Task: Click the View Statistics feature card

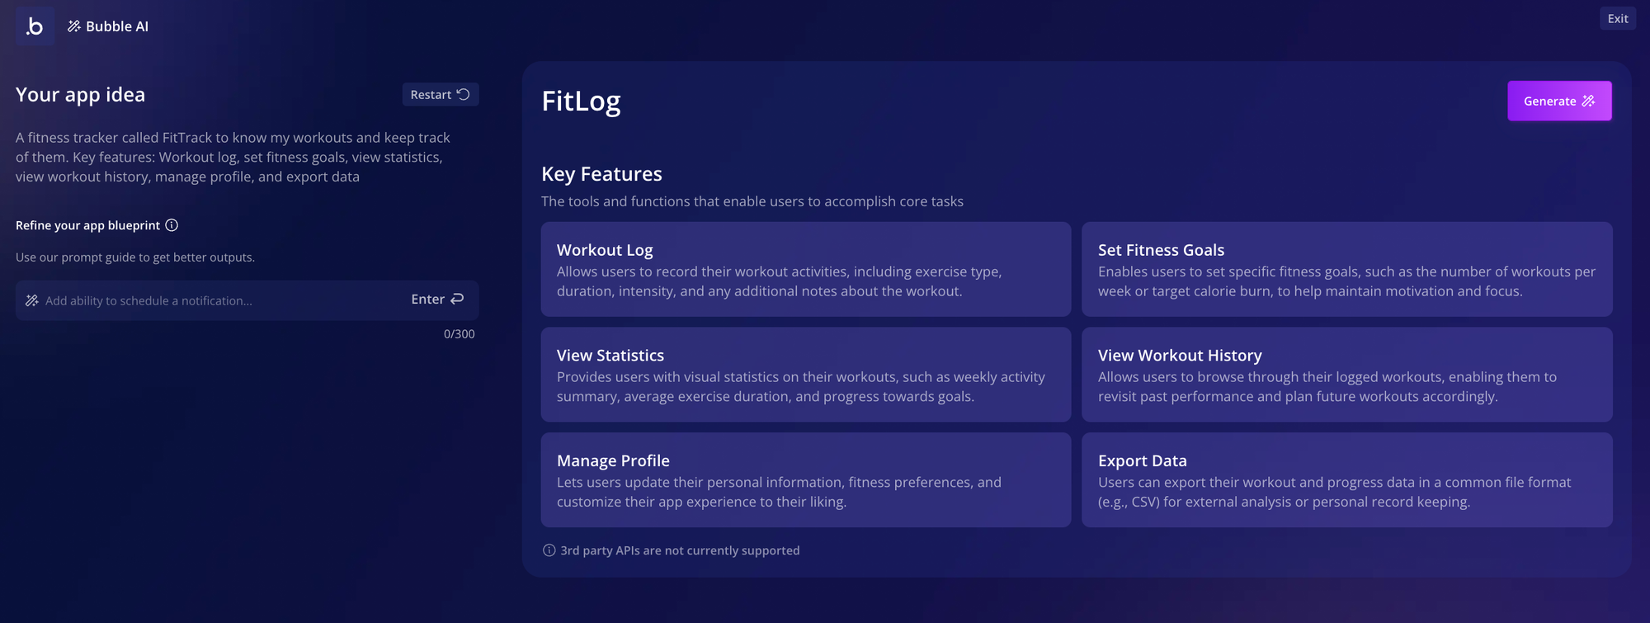Action: point(805,375)
